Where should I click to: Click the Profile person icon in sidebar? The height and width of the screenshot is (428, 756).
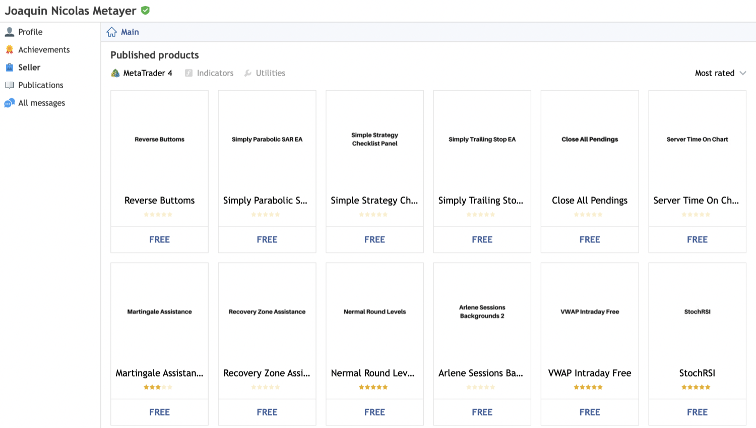[x=10, y=32]
